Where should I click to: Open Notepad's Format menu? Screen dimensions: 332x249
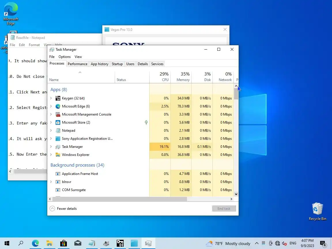(x=34, y=45)
